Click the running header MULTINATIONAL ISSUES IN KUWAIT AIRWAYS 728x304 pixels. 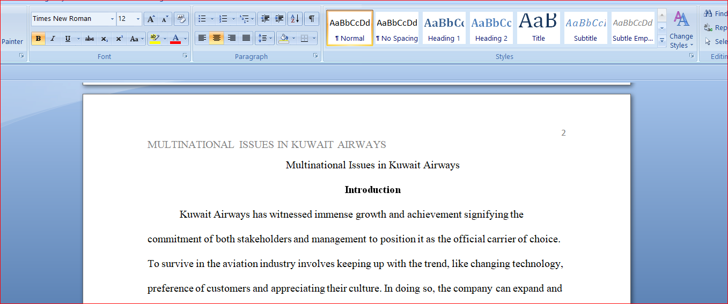tap(267, 145)
